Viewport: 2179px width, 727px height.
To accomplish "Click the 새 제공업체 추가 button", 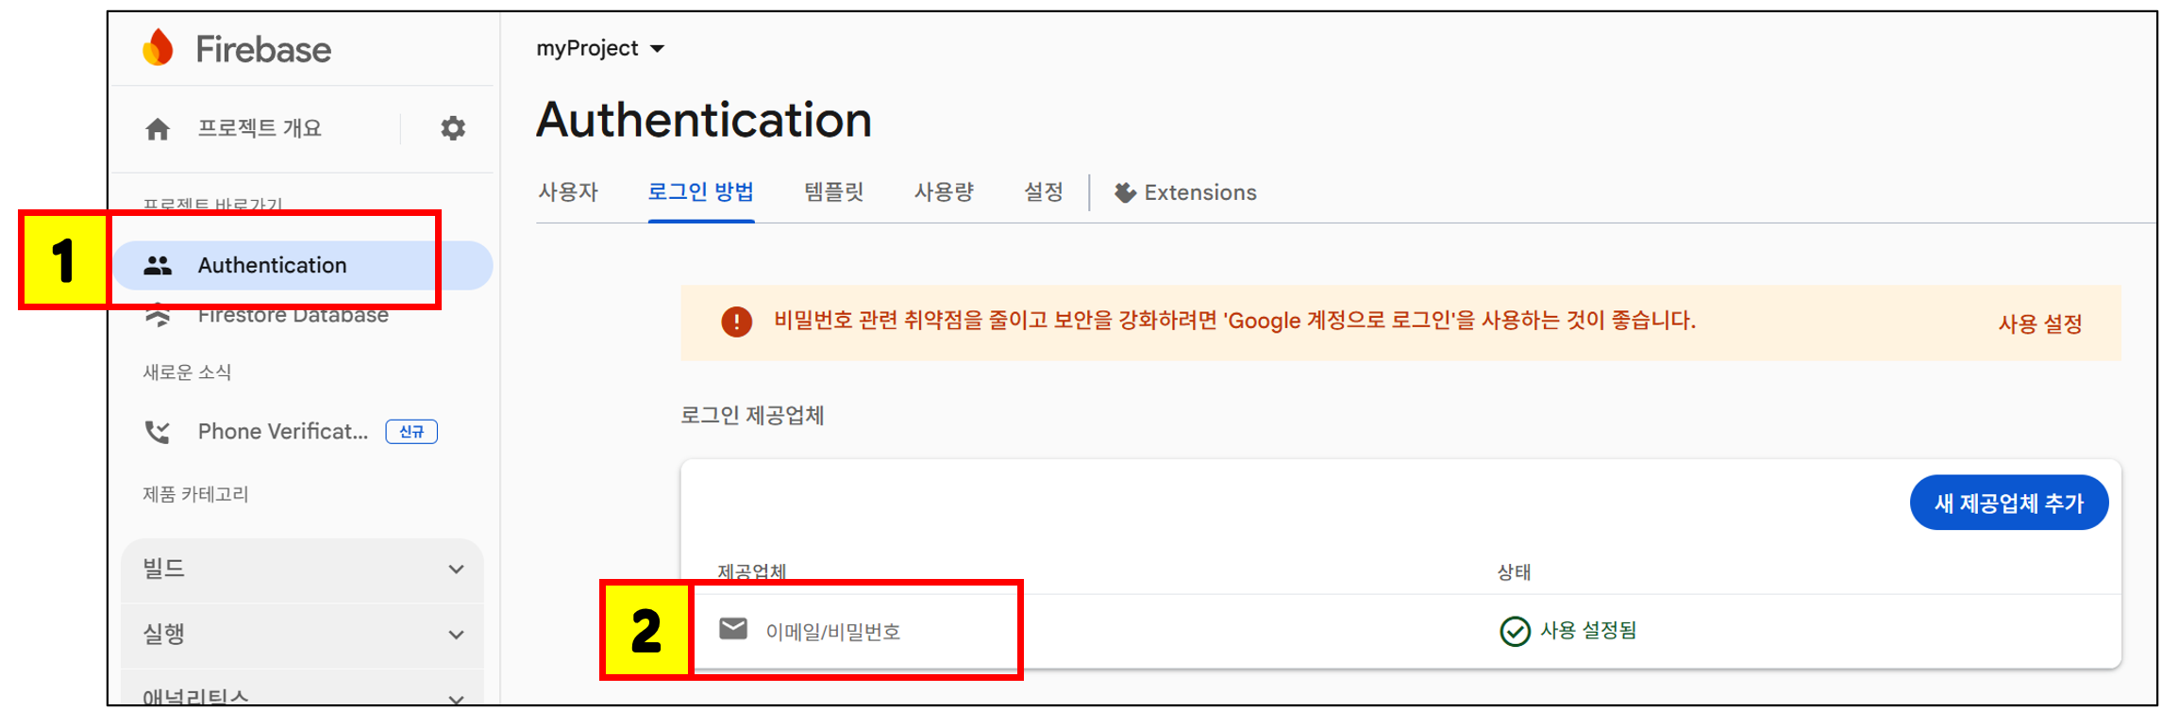I will [x=2009, y=503].
